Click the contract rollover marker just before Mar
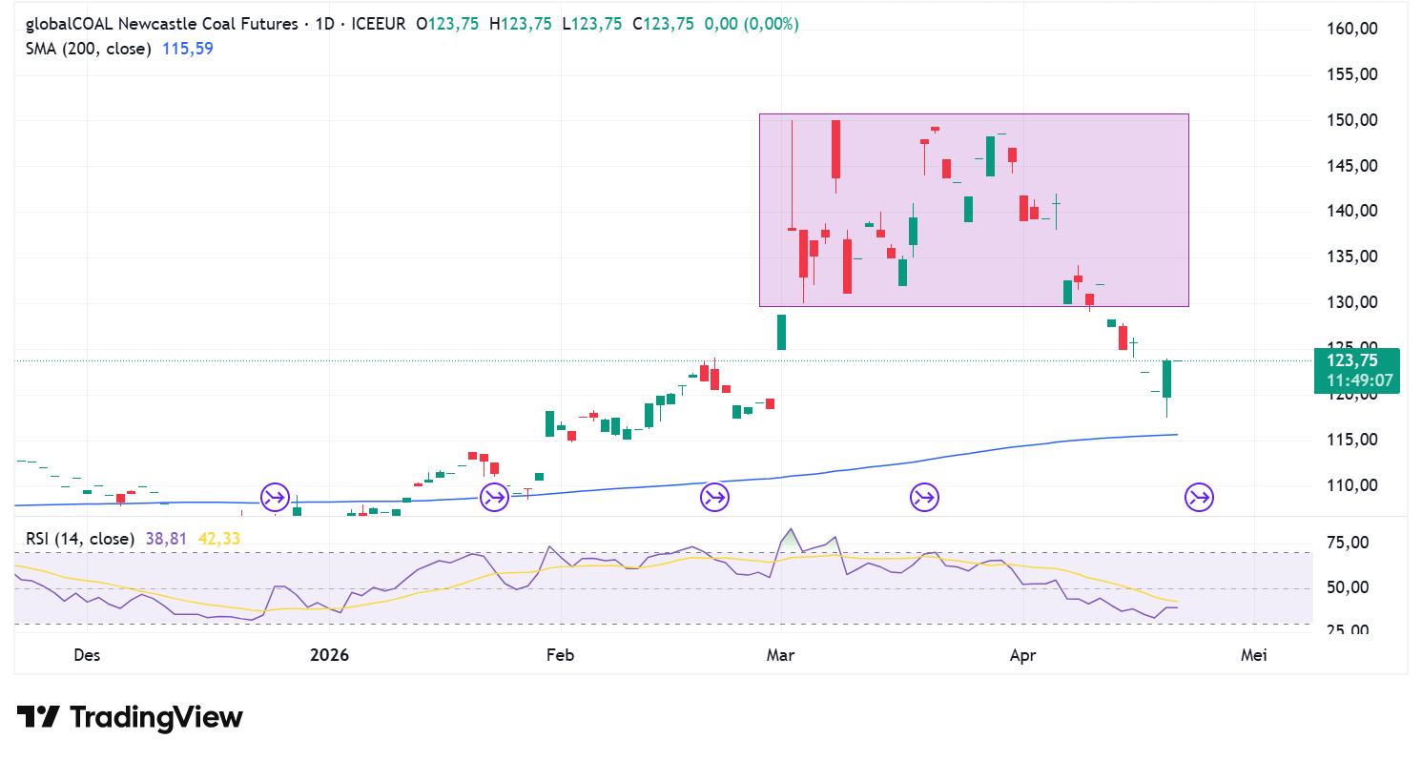 (714, 497)
